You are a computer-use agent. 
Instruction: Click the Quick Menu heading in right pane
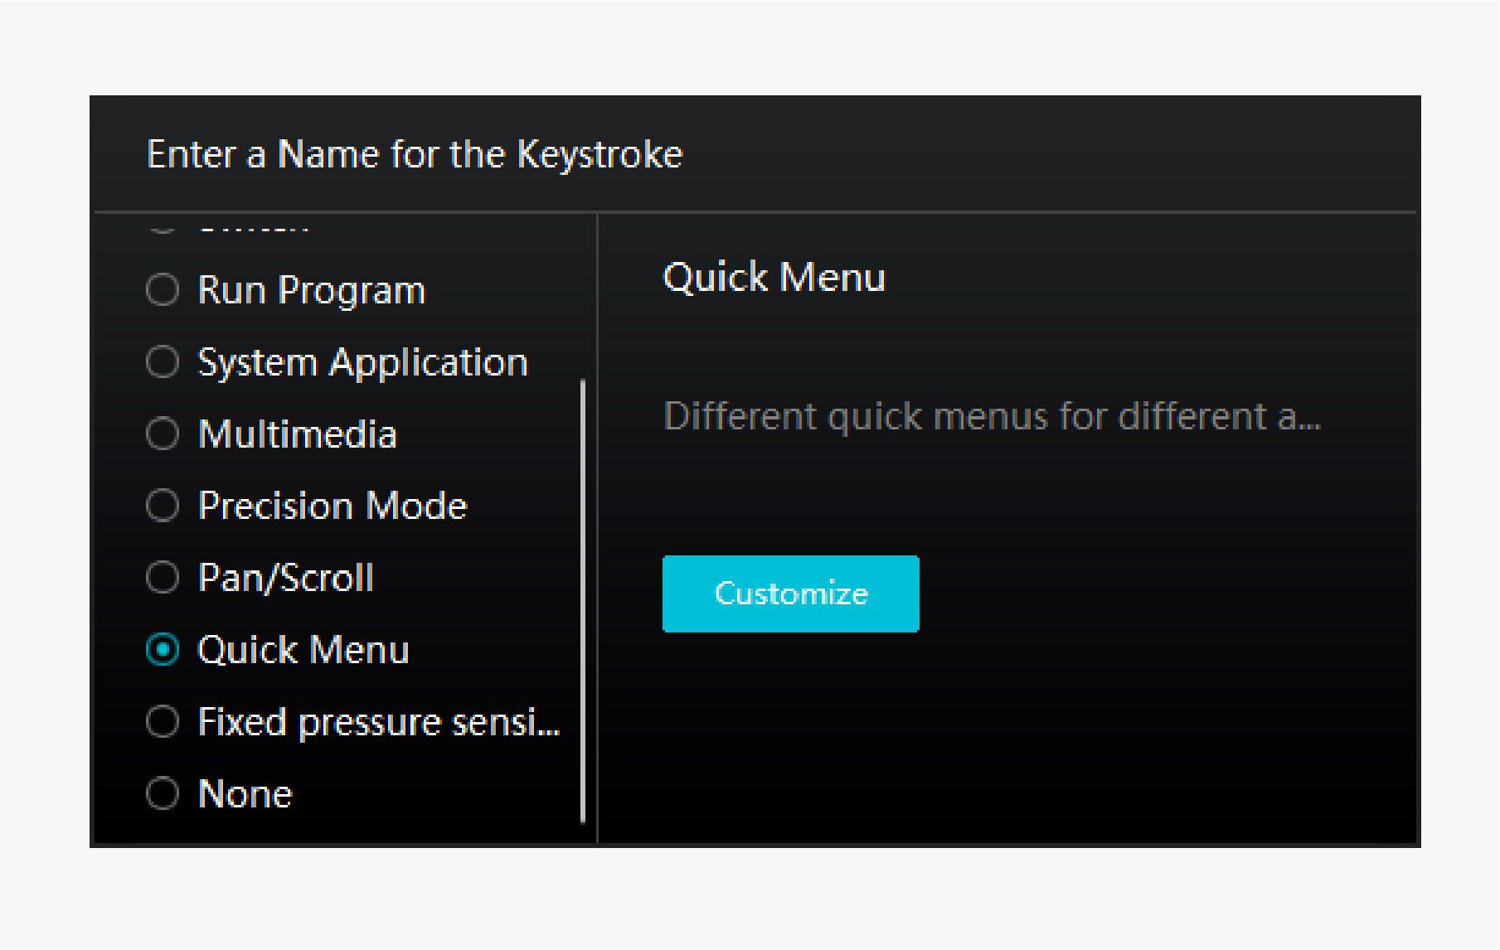coord(774,278)
